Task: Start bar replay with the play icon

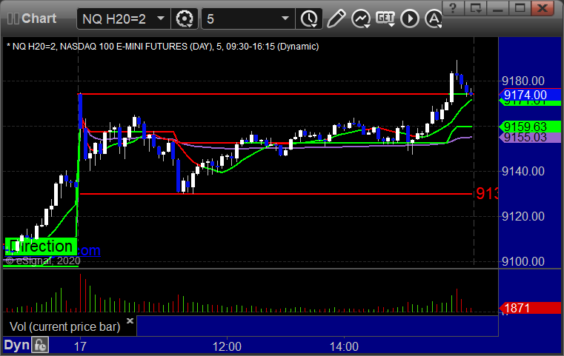Action: coord(410,19)
